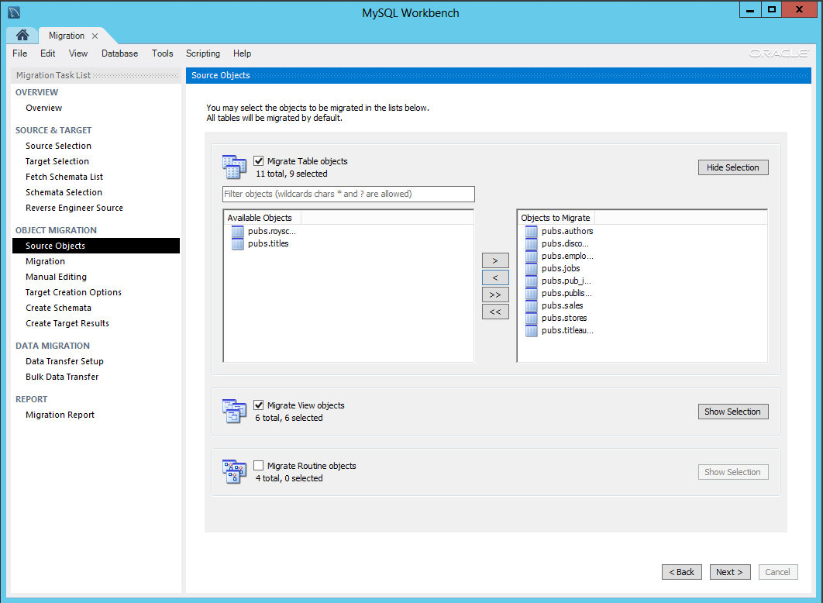Switch to the Migration tab
This screenshot has width=823, height=603.
coord(68,35)
